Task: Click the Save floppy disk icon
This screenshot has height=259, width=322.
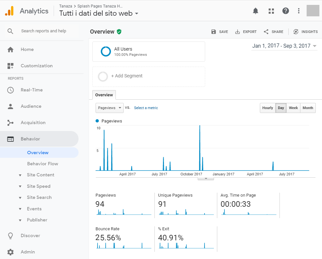Action: point(214,32)
